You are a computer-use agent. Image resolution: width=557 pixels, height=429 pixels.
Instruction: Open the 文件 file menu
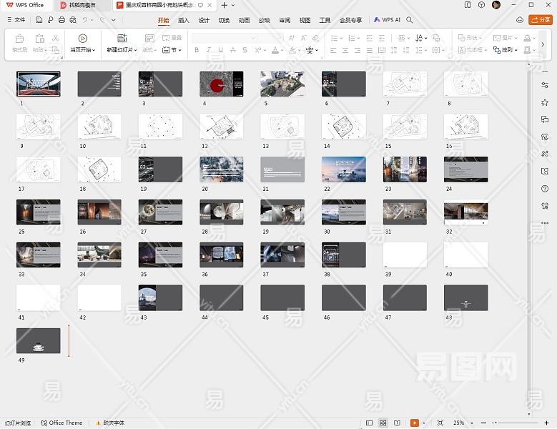[16, 20]
